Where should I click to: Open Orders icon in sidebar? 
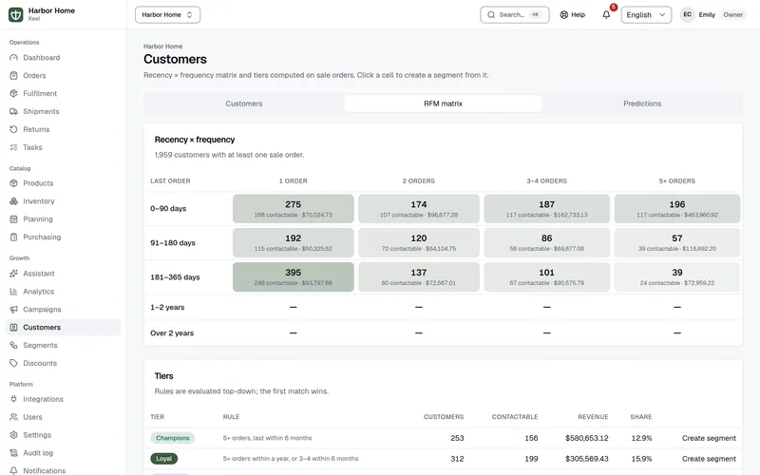(x=13, y=76)
